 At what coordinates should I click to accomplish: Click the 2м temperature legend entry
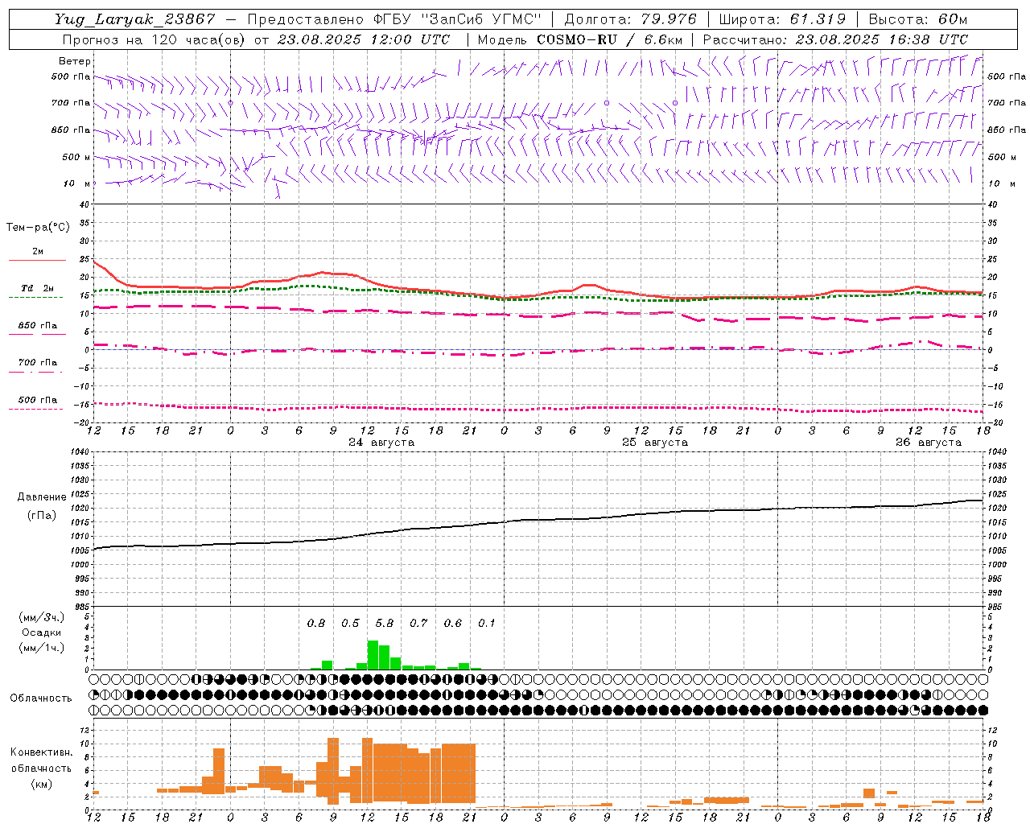coord(38,251)
